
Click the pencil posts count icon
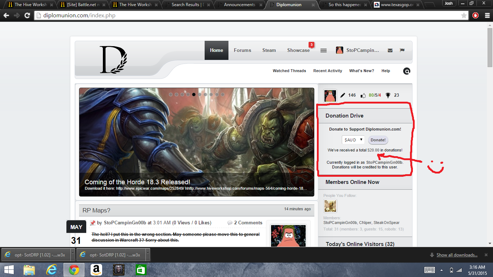(343, 95)
